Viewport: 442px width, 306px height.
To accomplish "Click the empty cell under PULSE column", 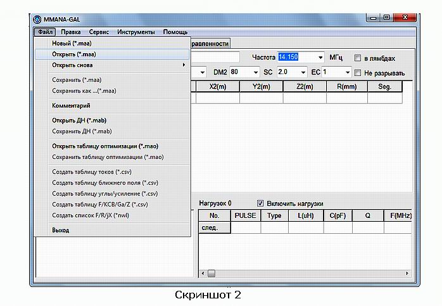I will [246, 227].
